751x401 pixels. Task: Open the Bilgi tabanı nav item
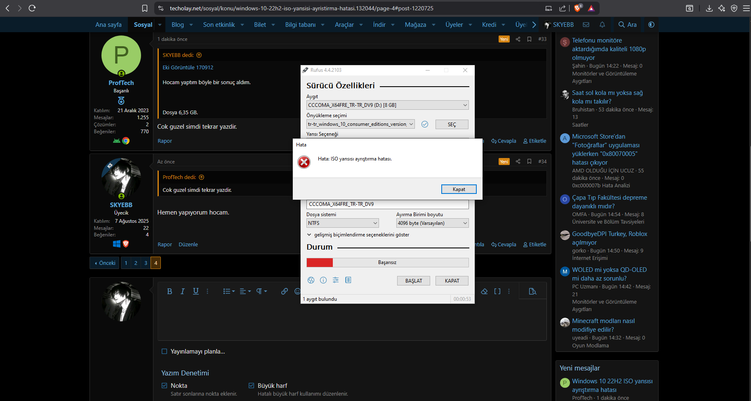coord(300,25)
